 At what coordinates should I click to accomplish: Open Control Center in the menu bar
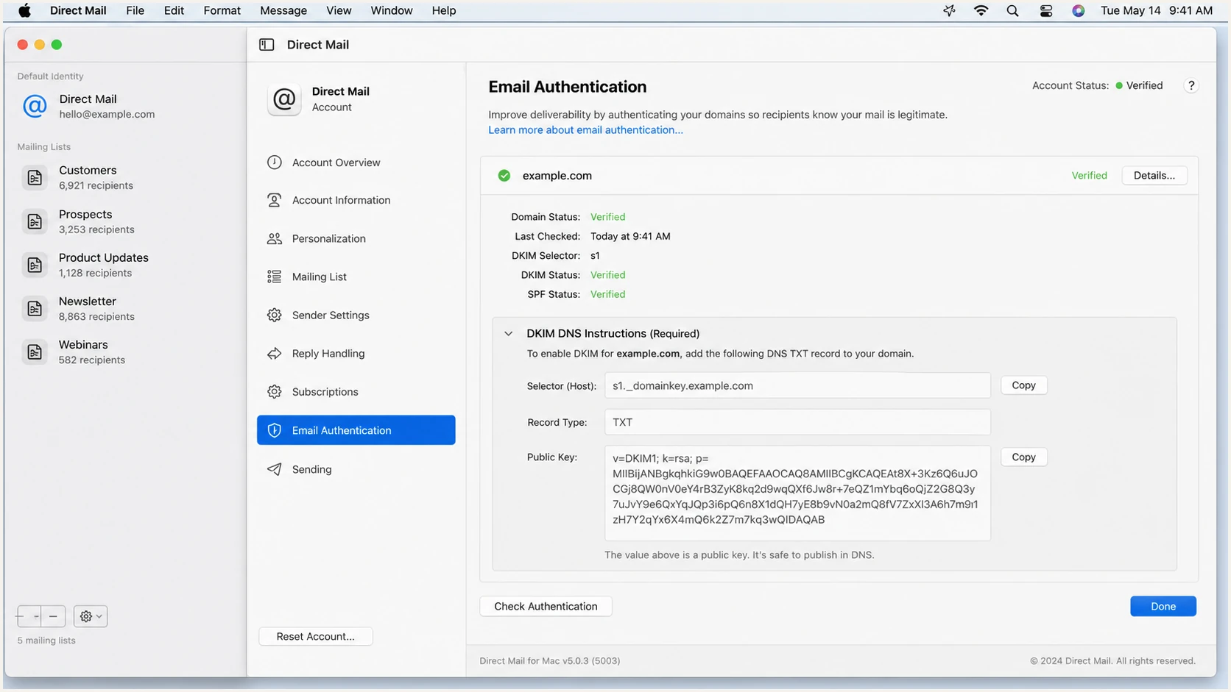pos(1046,10)
